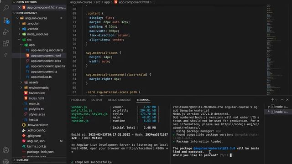
Task: Click src in the breadcrumb path
Action: pos(98,2)
